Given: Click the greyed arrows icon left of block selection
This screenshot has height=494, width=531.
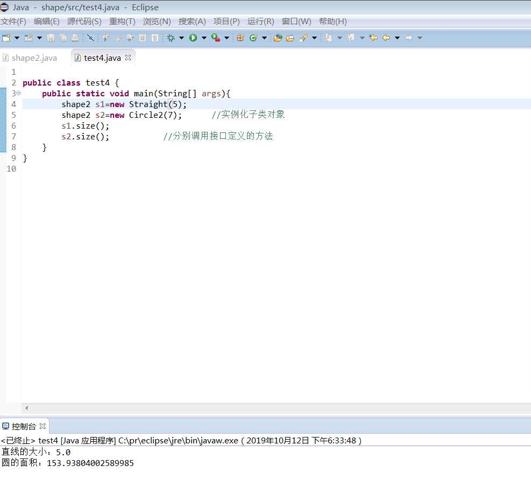Looking at the screenshot, I should click(x=130, y=38).
